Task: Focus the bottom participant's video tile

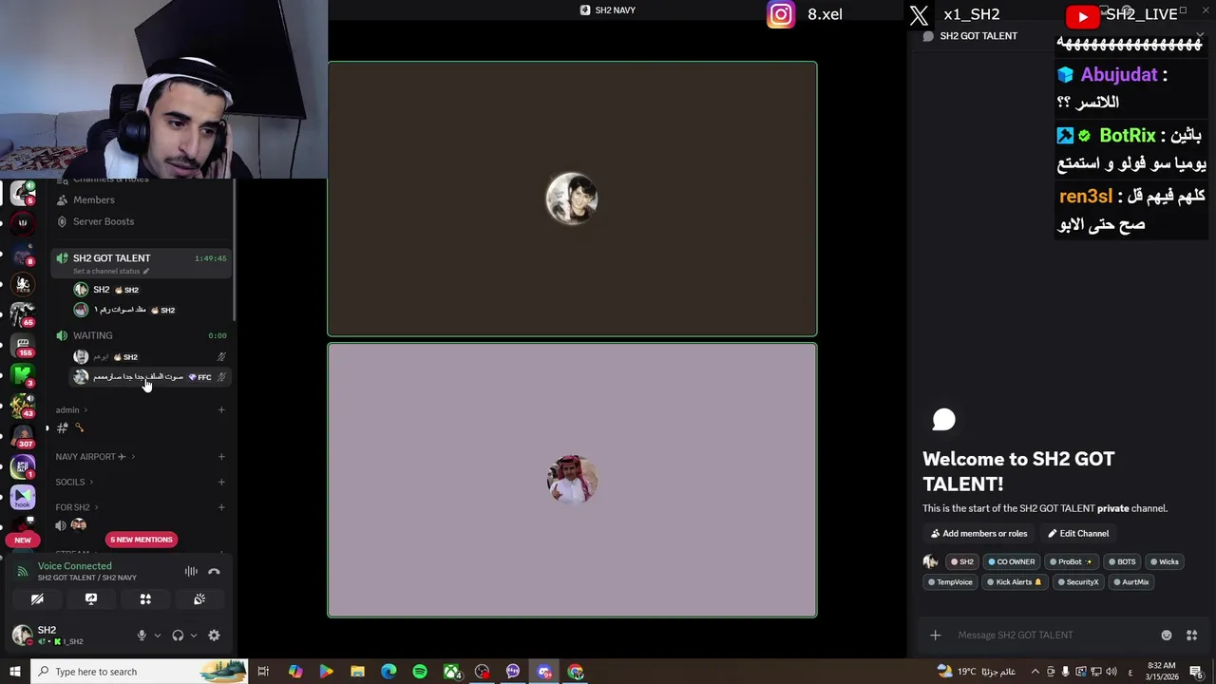Action: pos(572,480)
